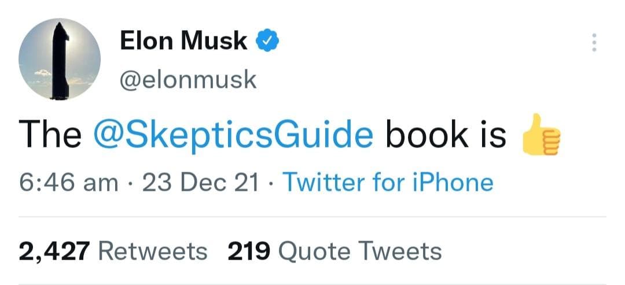This screenshot has height=285, width=625.
Task: View the Retweets list label
Action: 153,251
